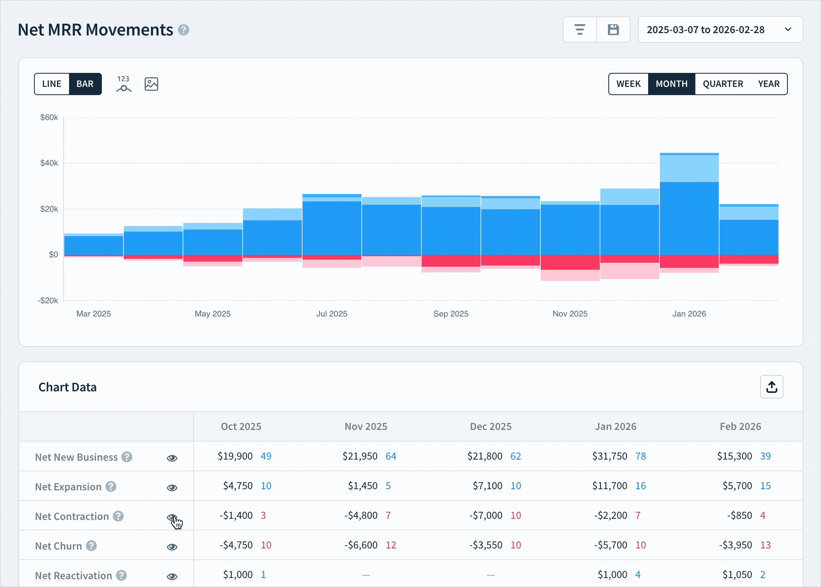Click the Net Expansion help icon
Screen dimensions: 821x587
[110, 487]
